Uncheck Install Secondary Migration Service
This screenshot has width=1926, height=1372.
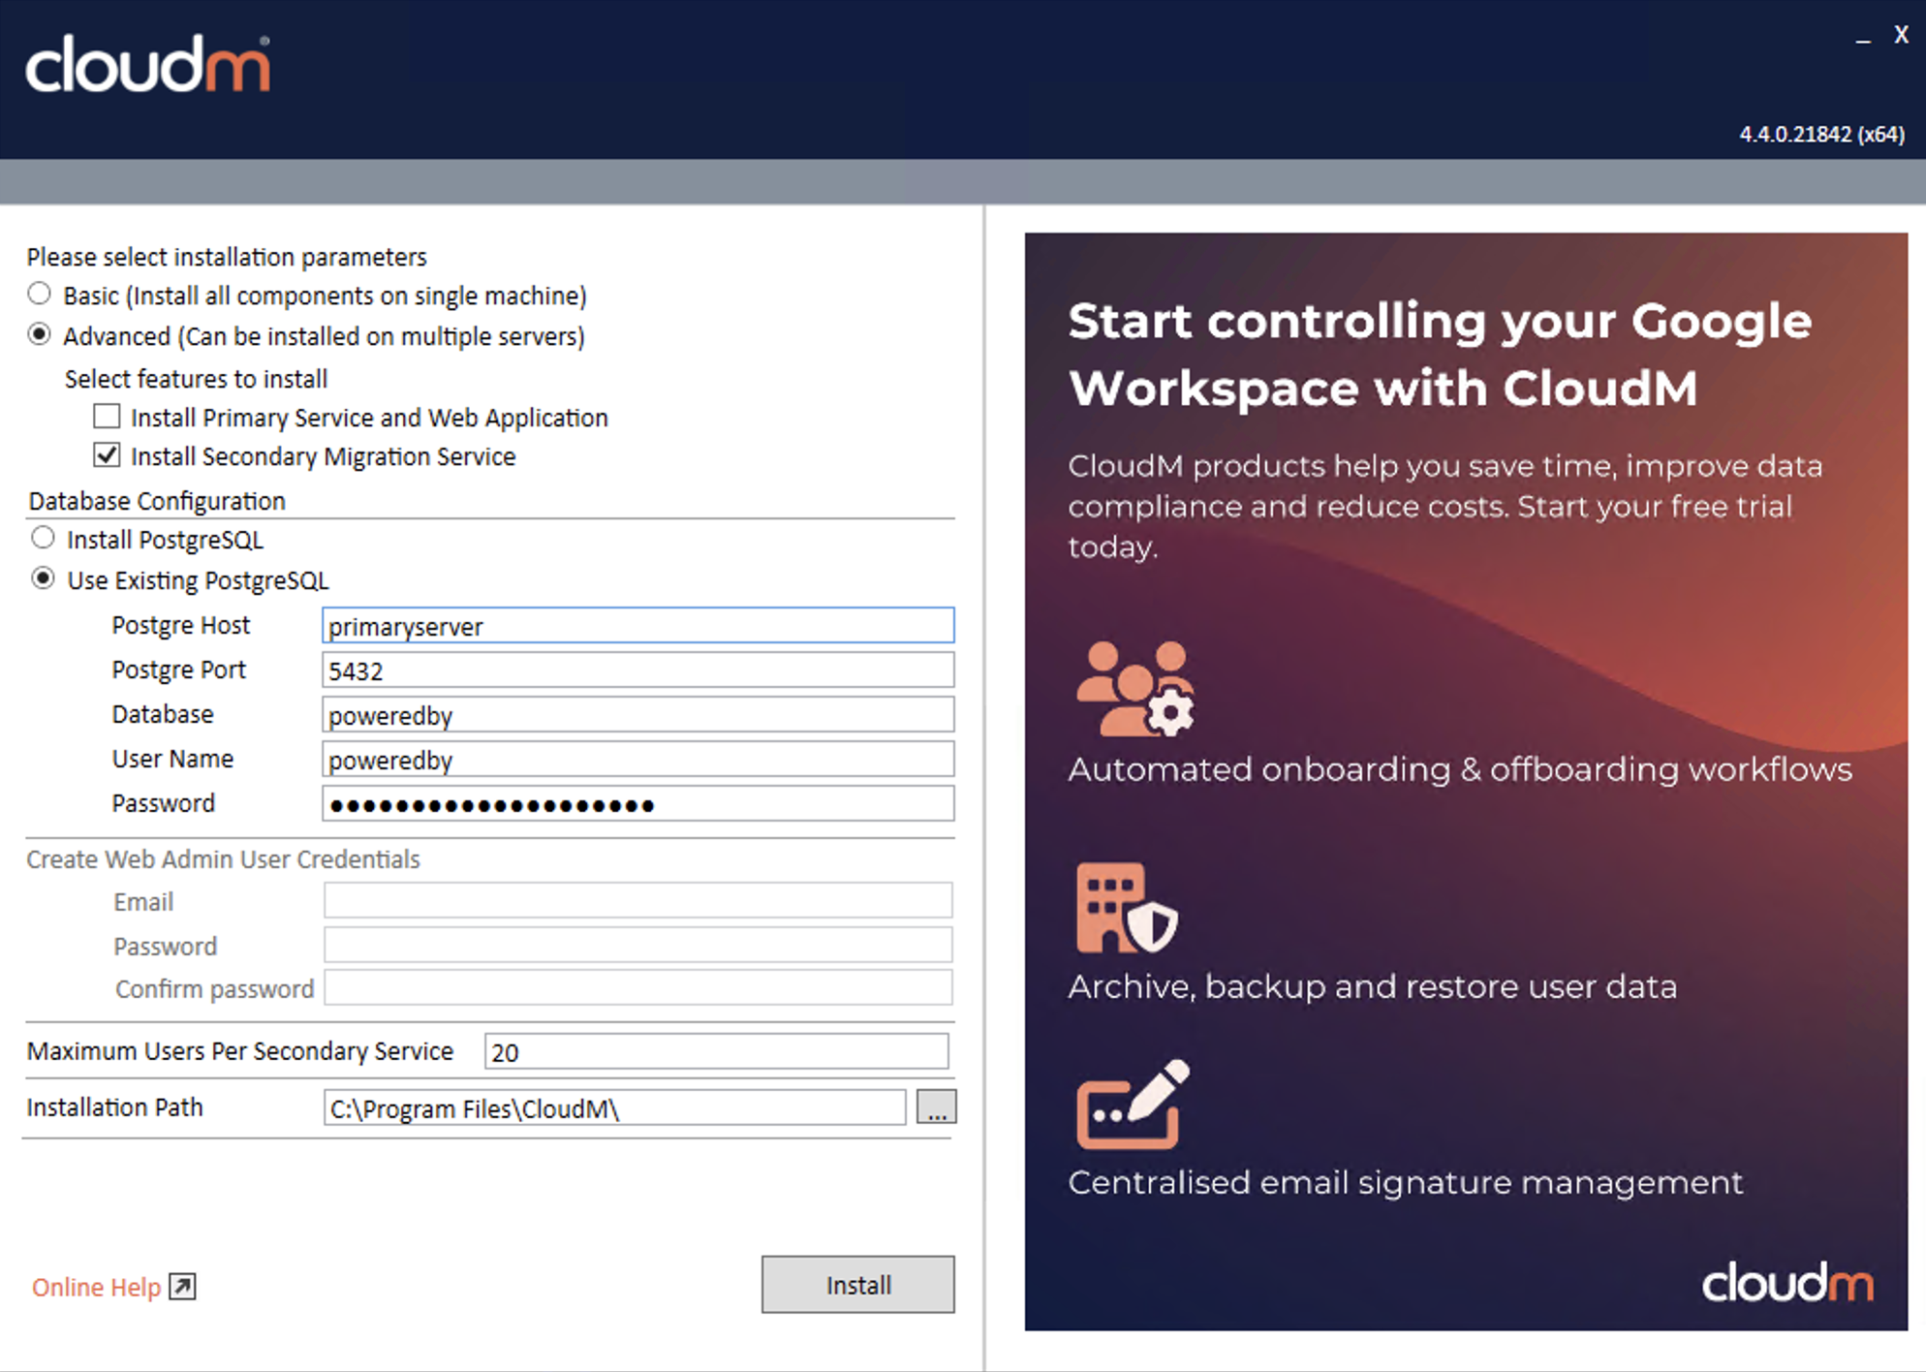pos(107,455)
